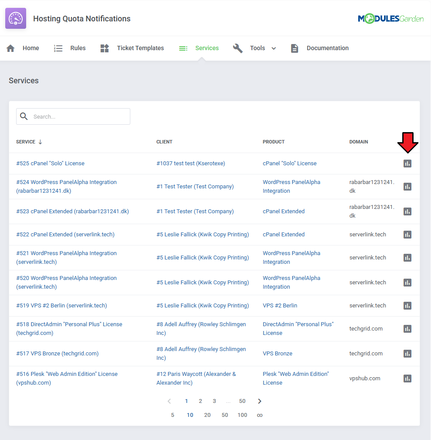Open usage chart for service #518
The width and height of the screenshot is (431, 440).
[x=407, y=329]
